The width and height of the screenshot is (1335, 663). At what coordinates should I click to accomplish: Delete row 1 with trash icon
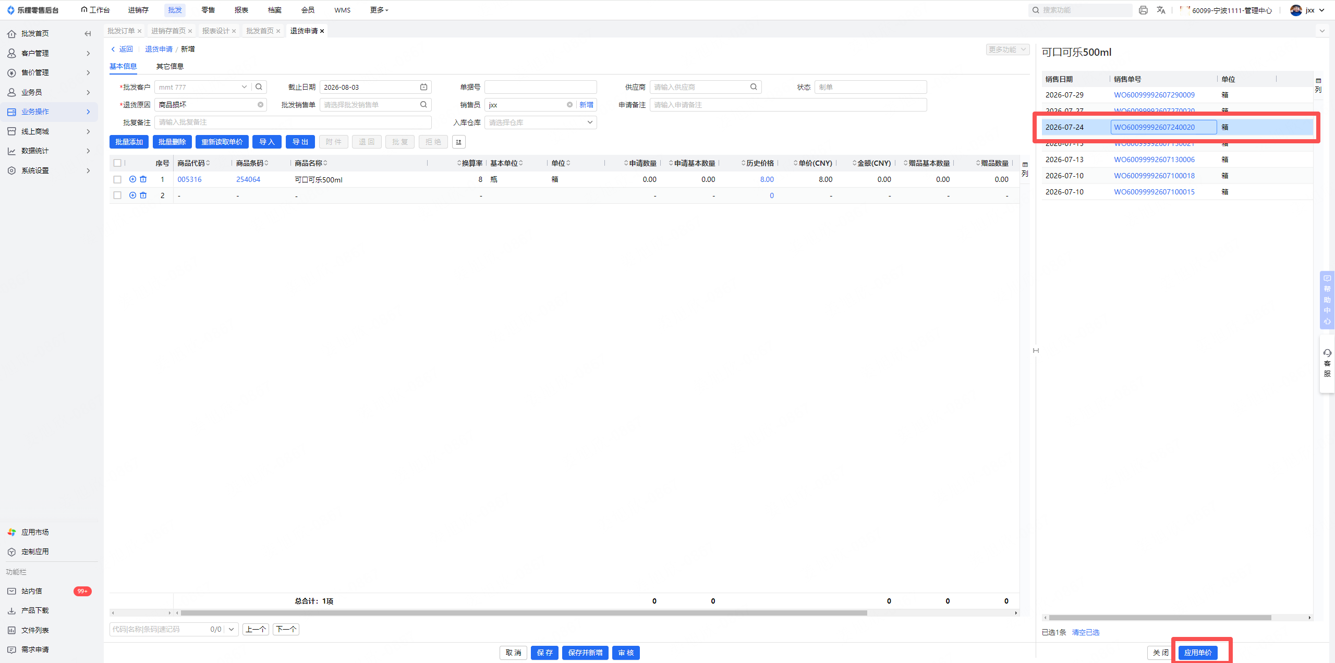143,179
